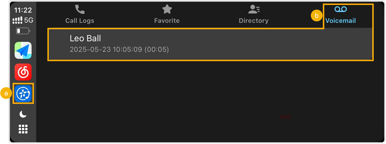Screen dimensions: 386x144
Task: Toggle the moon Do Not Disturb icon
Action: coord(23,114)
